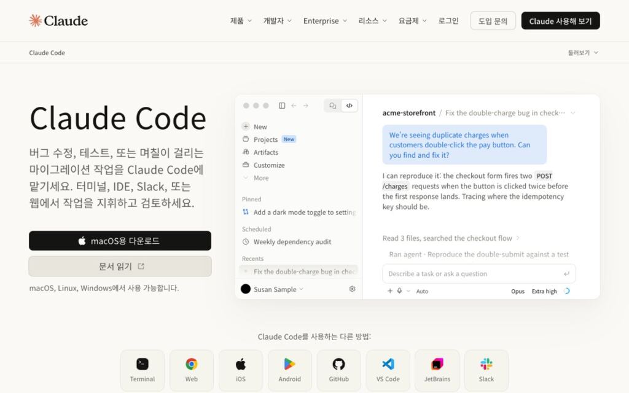Toggle the sidebar panel icon
This screenshot has width=629, height=393.
[x=282, y=106]
